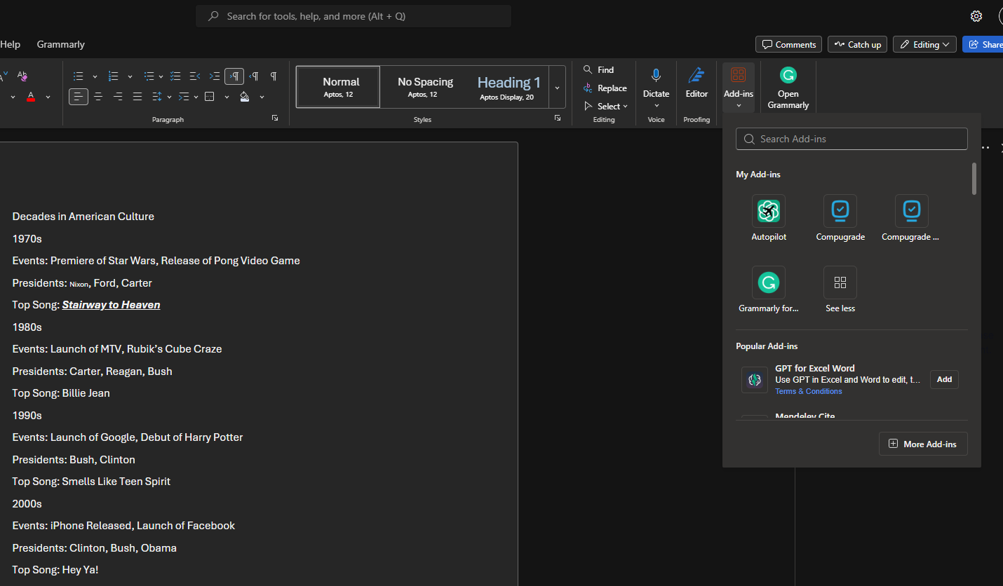Expand the Styles gallery
This screenshot has width=1003, height=586.
[x=558, y=88]
